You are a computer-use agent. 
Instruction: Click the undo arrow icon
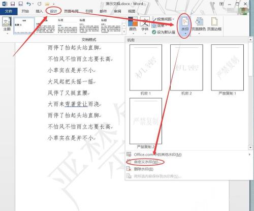tap(28, 4)
